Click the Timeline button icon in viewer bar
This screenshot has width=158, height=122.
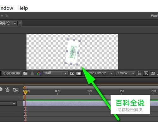pos(153,73)
